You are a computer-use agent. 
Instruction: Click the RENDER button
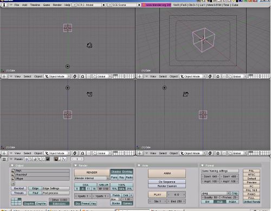point(92,173)
